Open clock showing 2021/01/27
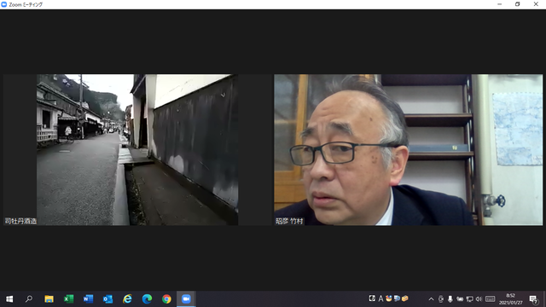The image size is (546, 307). pos(511,299)
